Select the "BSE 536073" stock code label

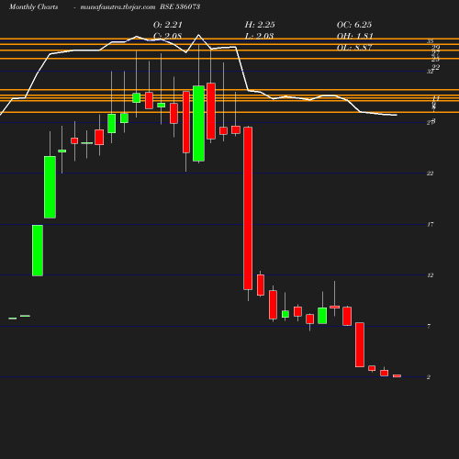(180, 6)
